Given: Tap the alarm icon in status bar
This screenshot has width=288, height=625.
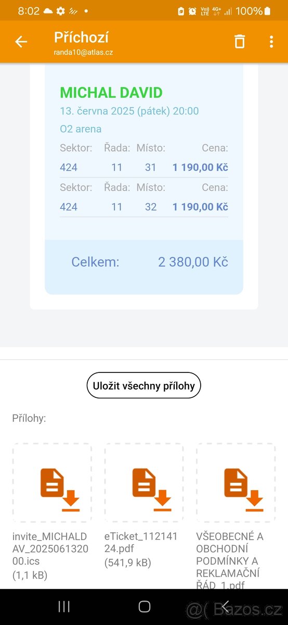Looking at the screenshot, I should click(x=192, y=11).
